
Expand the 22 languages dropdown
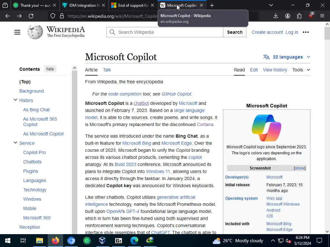click(x=286, y=57)
